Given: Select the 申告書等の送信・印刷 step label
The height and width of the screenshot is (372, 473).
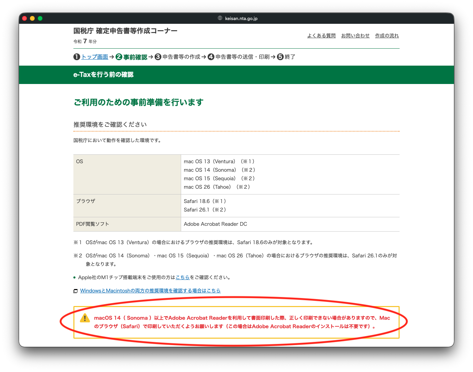Looking at the screenshot, I should pyautogui.click(x=242, y=57).
